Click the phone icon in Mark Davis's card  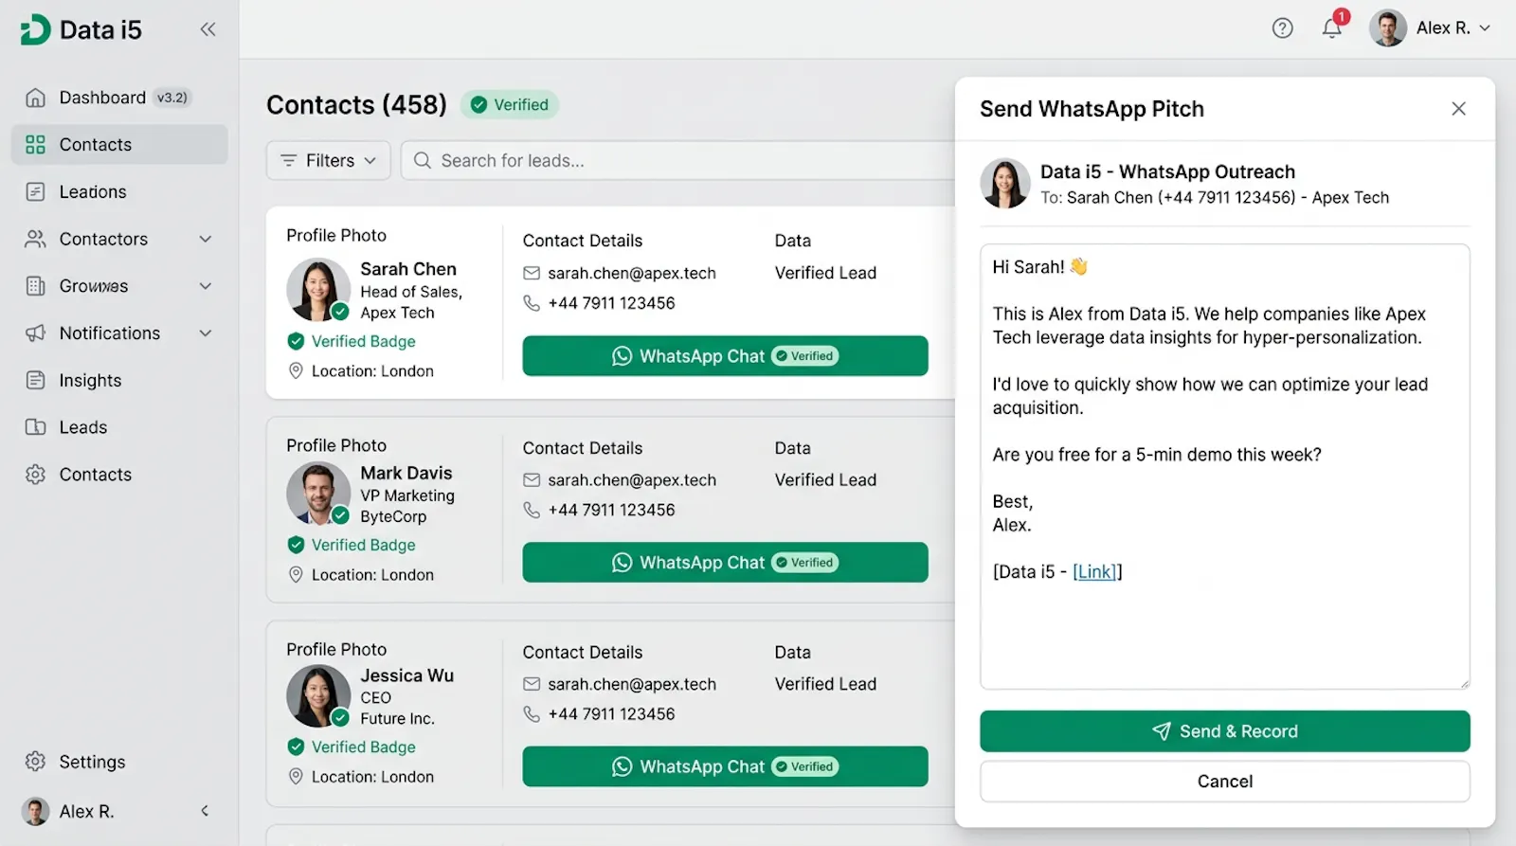click(532, 510)
